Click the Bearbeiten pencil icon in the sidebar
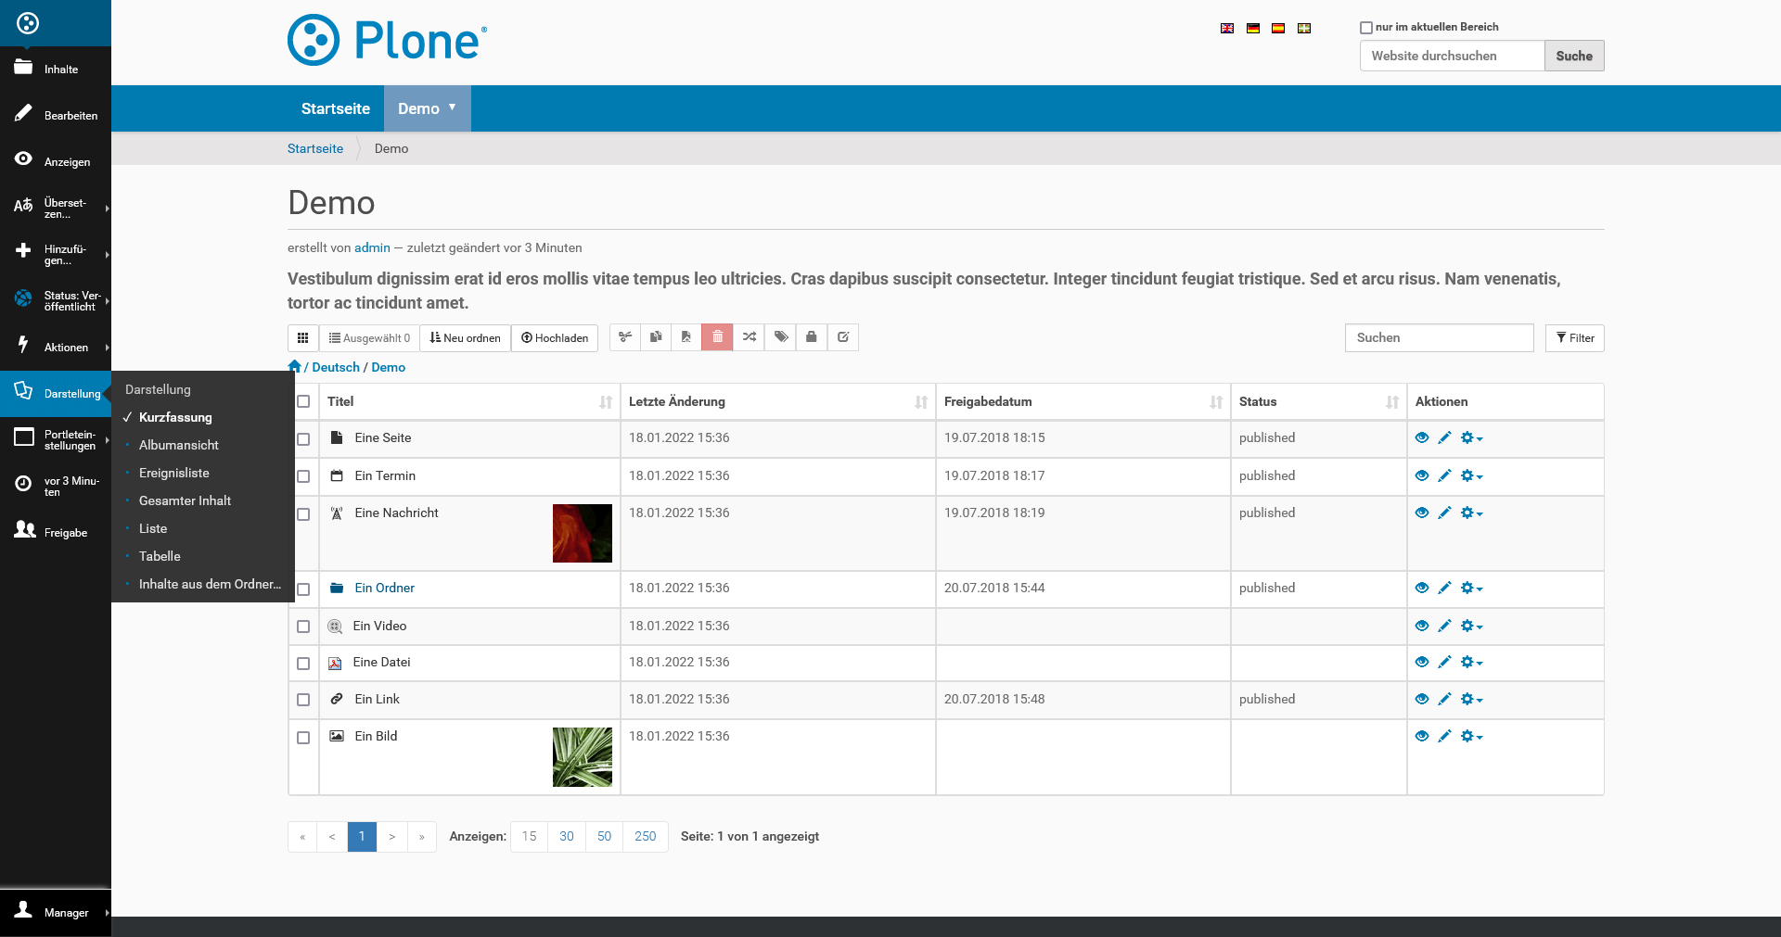The image size is (1781, 937). 24,112
